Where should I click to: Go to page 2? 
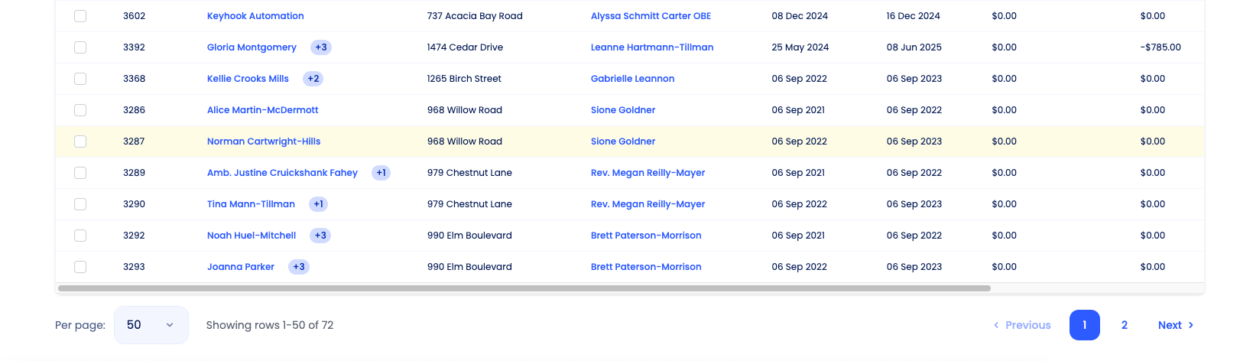[1125, 325]
